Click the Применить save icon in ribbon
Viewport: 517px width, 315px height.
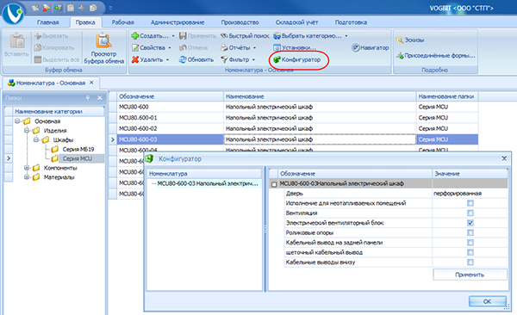183,36
